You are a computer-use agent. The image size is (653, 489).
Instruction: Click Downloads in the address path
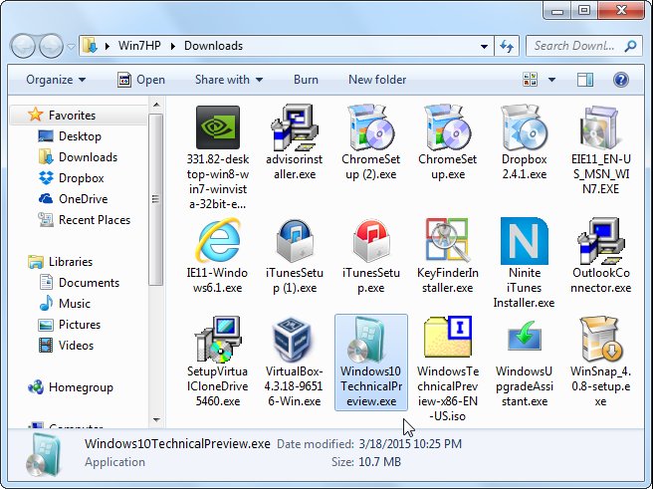pyautogui.click(x=213, y=46)
